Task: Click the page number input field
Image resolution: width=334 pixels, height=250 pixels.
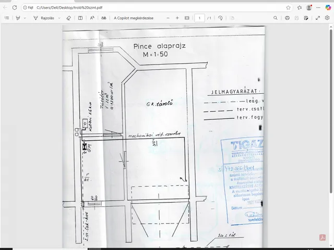Action: pyautogui.click(x=199, y=18)
